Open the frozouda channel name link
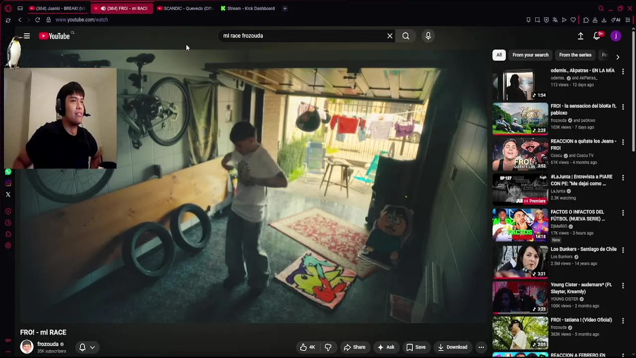This screenshot has width=636, height=358. tap(48, 344)
